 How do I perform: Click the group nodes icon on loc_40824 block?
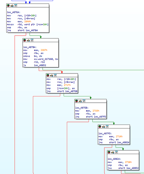click(116, 152)
